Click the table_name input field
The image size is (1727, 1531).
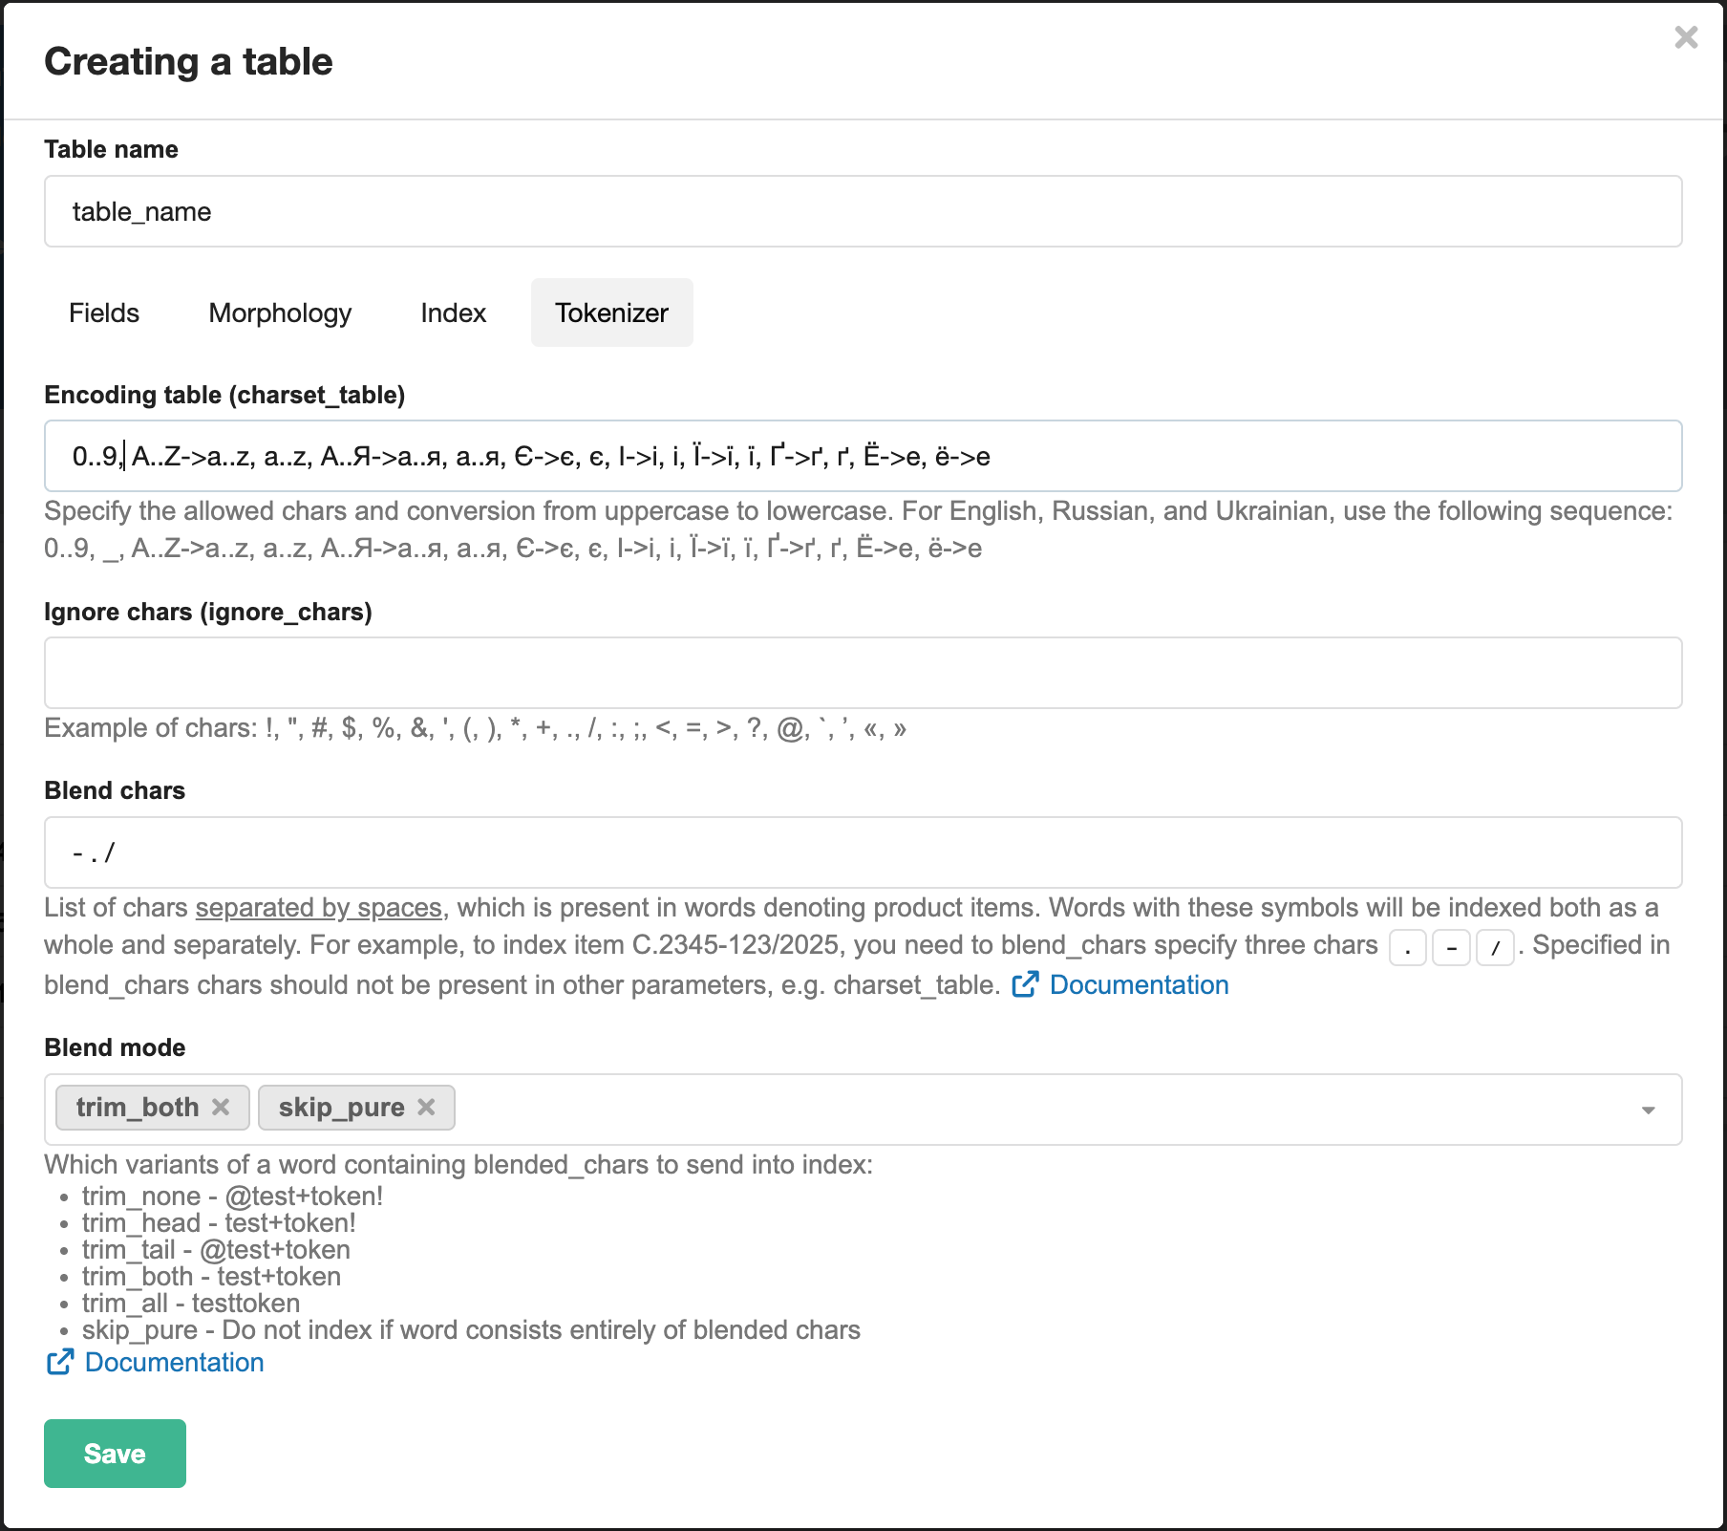pos(860,211)
